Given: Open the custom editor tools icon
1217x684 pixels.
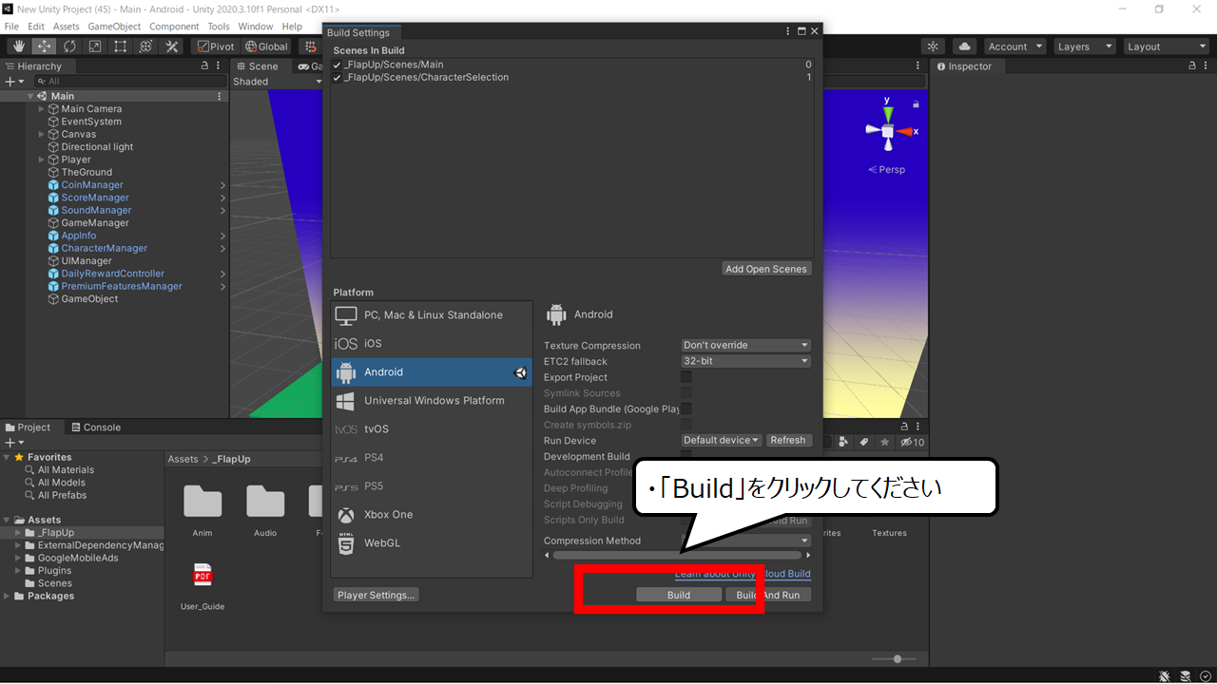Looking at the screenshot, I should (172, 47).
